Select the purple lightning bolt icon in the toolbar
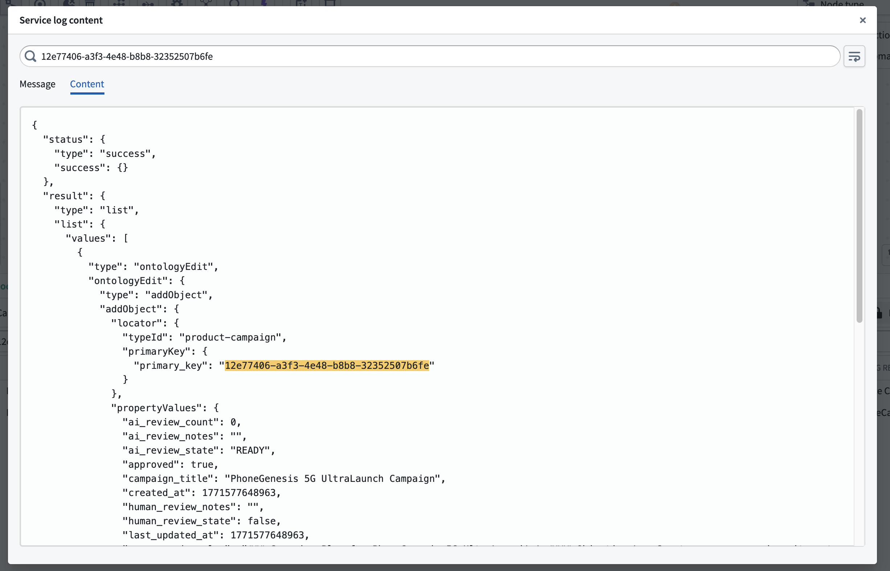Image resolution: width=890 pixels, height=571 pixels. pos(264,3)
